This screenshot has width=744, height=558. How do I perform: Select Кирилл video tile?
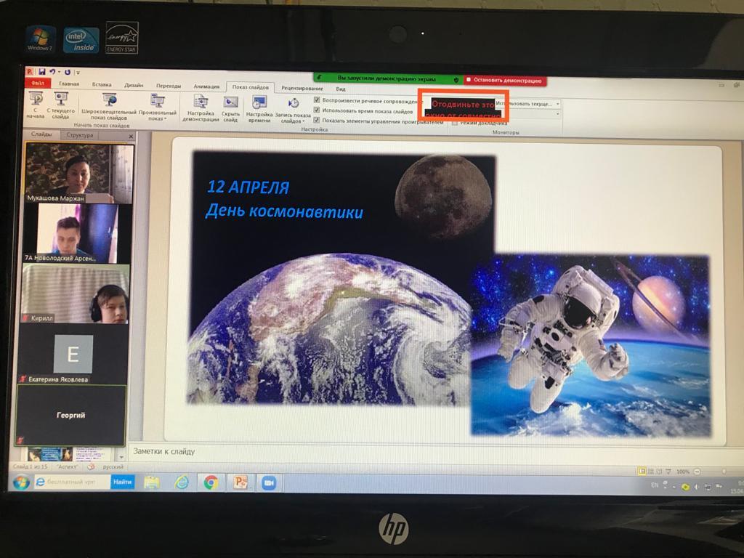(x=75, y=294)
